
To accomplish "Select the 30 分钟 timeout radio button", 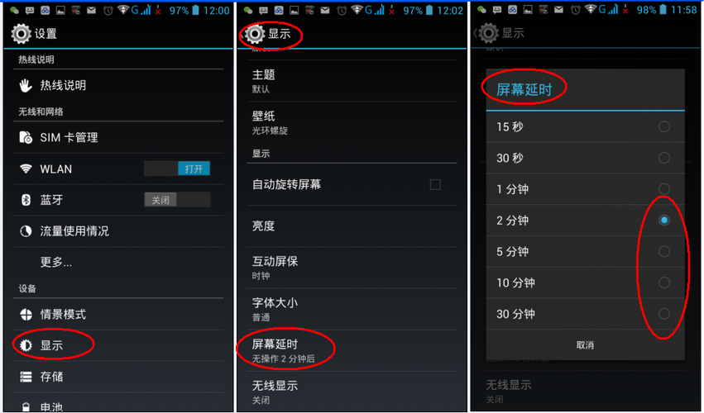I will (664, 314).
